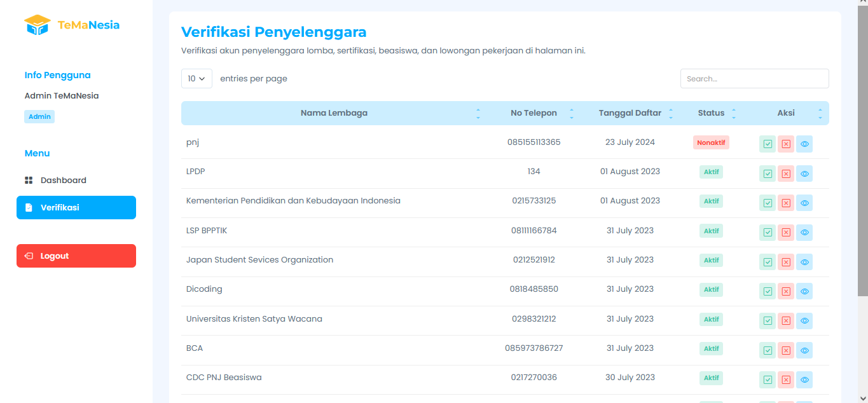
Task: Reject Japan Student Sevices Organization via red X
Action: 786,262
